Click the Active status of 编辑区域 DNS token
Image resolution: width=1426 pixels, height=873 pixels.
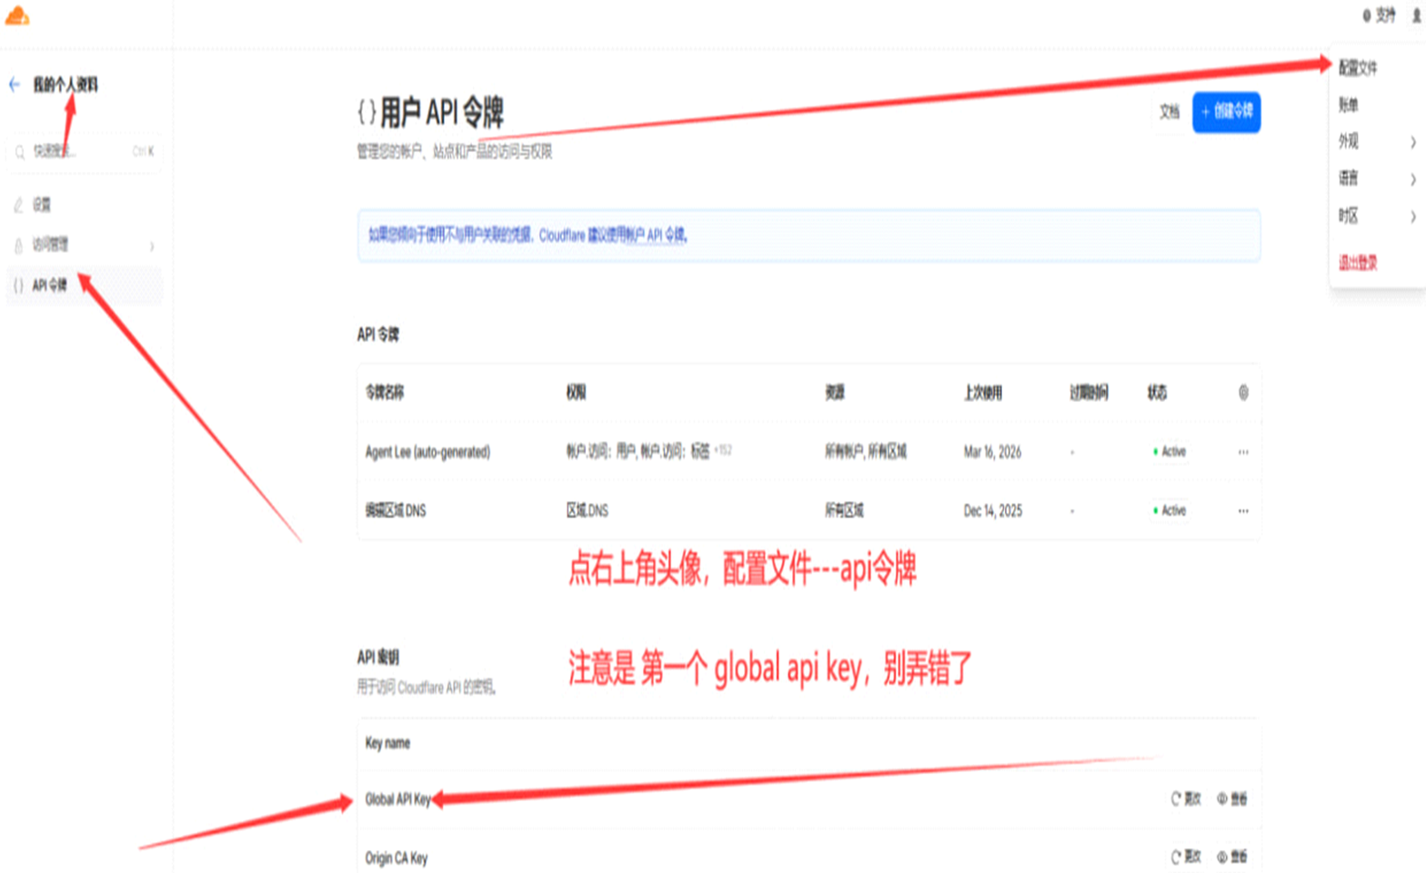(1170, 511)
